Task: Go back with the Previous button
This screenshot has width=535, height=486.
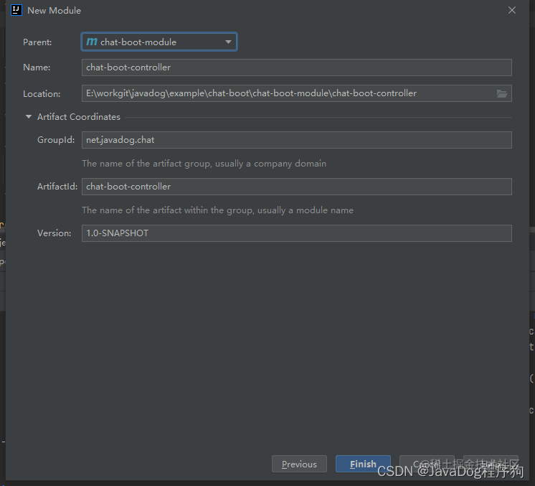Action: [299, 464]
